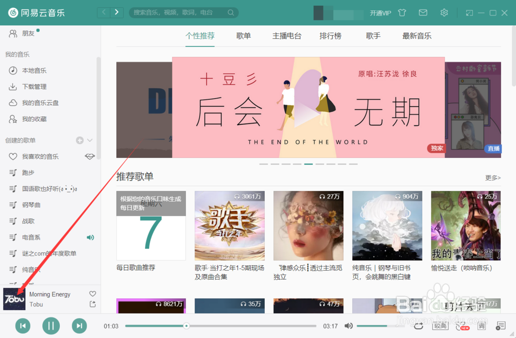Click the daily recommendation 每日歌曲推荐 thumbnail
The image size is (516, 338).
pos(151,226)
